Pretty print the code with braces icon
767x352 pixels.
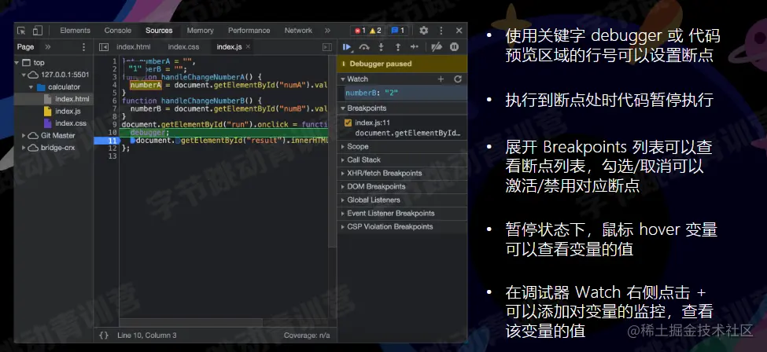pos(104,335)
